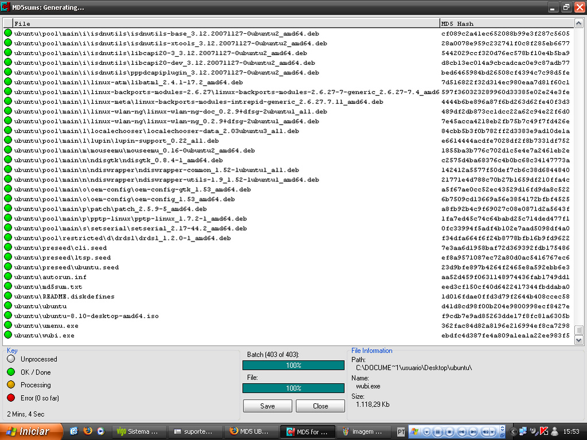This screenshot has height=440, width=587.
Task: Click the status icon for ubuntu-8.10-desktop-amd64.iso row
Action: click(x=8, y=316)
